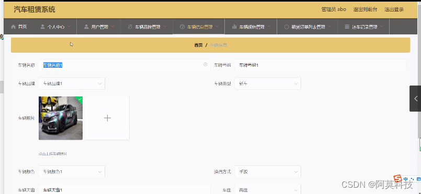Screen dimensions: 421x194
Task: Click the power icon beside 租赁订单列表管理
Action: [x=286, y=27]
